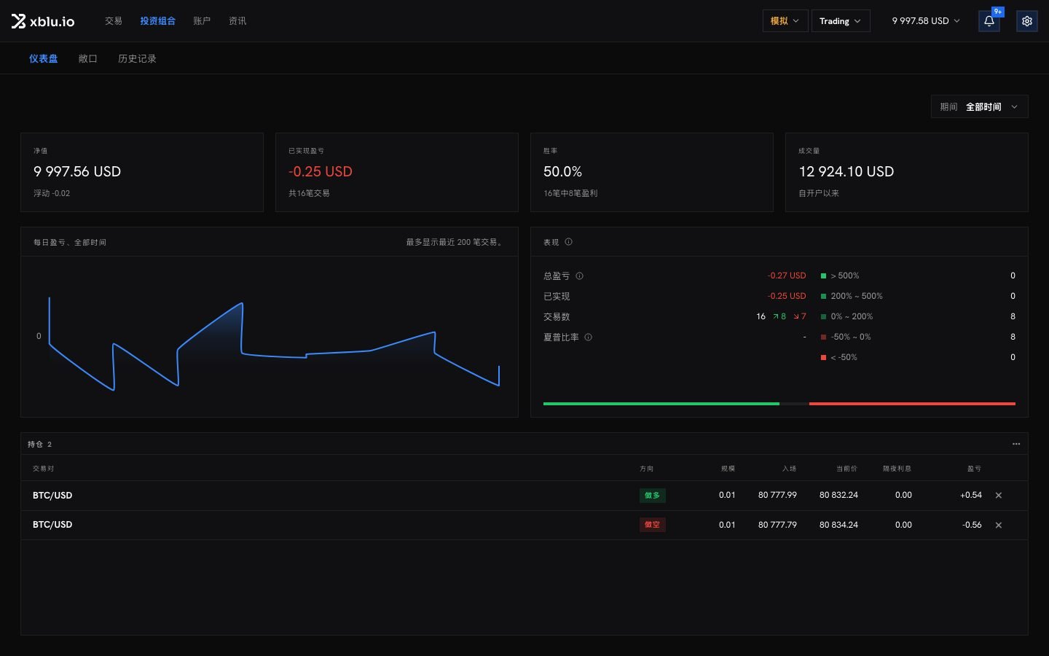Click the 成交量 12 924.10 USD value
Viewport: 1049px width, 656px height.
point(846,172)
